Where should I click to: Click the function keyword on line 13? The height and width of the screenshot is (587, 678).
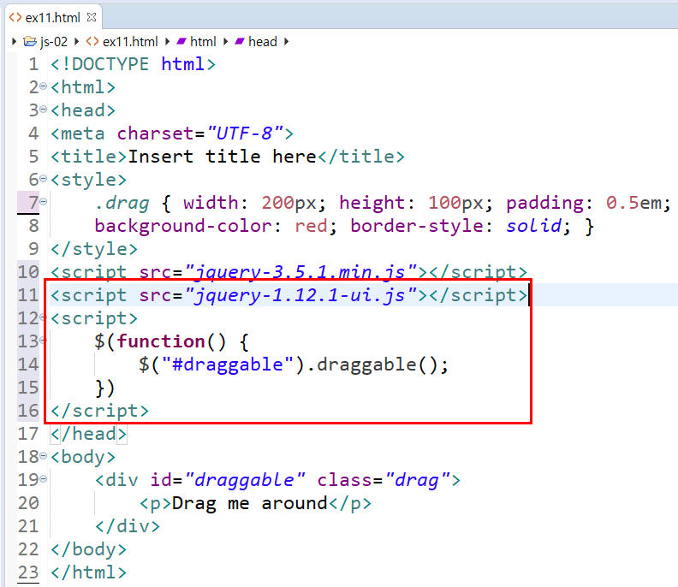tap(161, 341)
